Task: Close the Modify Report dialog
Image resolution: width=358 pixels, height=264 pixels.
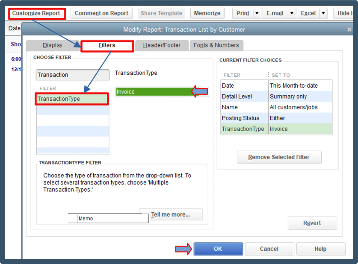Action: [349, 29]
